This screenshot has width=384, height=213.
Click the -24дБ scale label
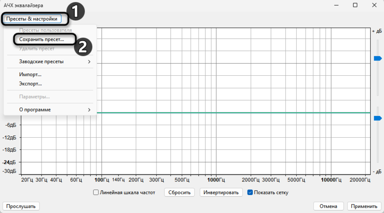coord(9,162)
